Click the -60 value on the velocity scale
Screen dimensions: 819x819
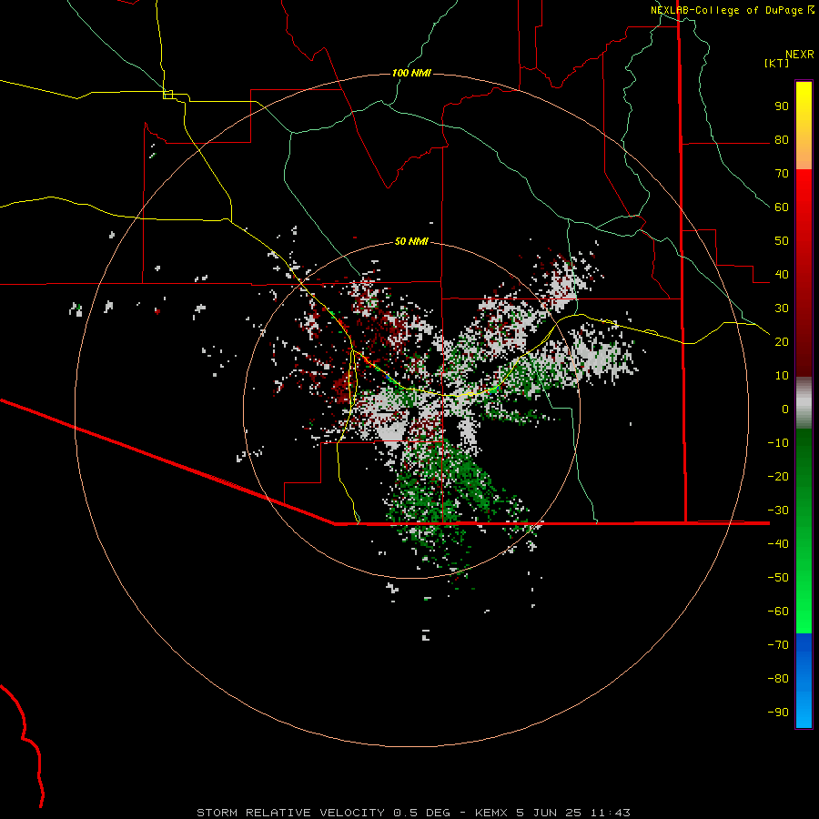coord(778,612)
